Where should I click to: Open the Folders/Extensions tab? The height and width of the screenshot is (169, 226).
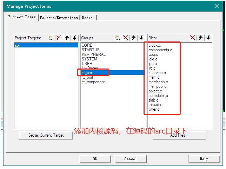point(59,18)
